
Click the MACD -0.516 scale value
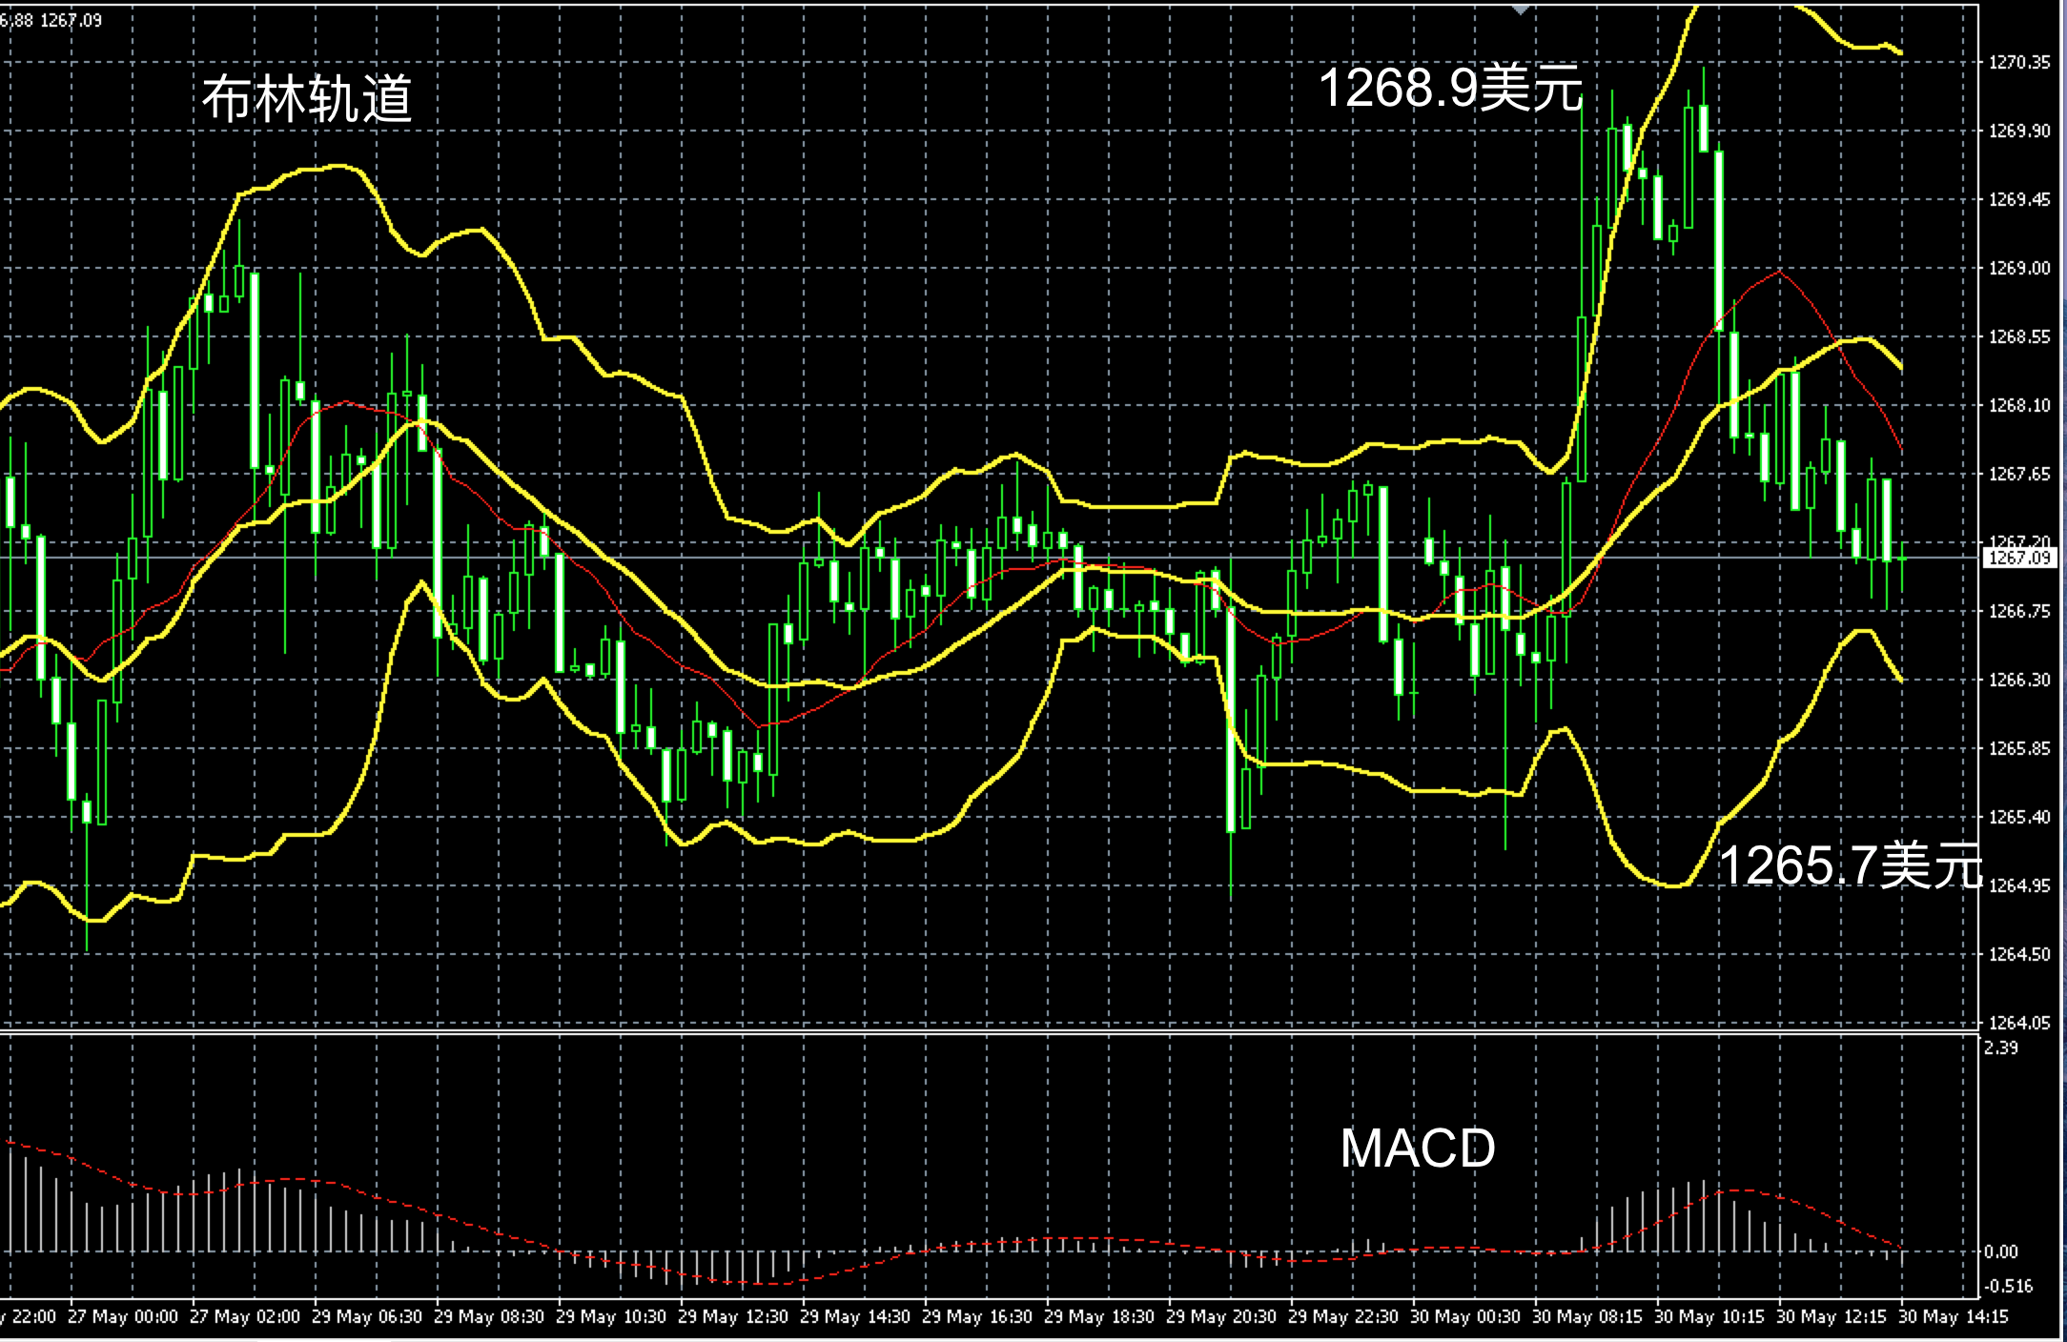coord(2008,1286)
